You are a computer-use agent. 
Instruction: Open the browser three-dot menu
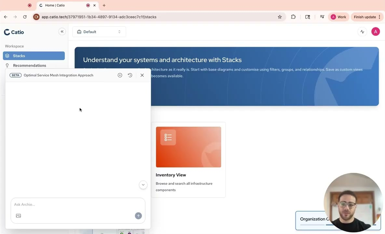(x=379, y=17)
